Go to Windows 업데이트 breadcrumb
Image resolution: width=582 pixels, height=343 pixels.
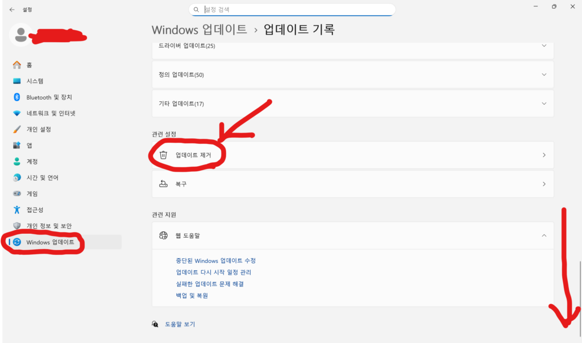pos(199,30)
